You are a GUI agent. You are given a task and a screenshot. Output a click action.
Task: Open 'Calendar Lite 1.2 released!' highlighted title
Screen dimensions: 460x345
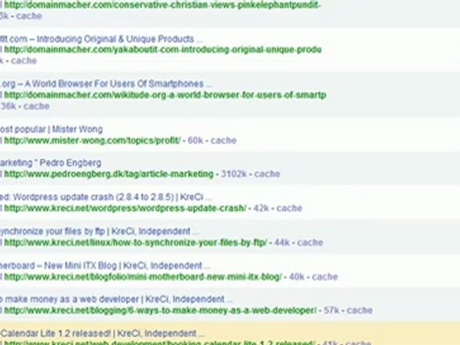point(103,333)
